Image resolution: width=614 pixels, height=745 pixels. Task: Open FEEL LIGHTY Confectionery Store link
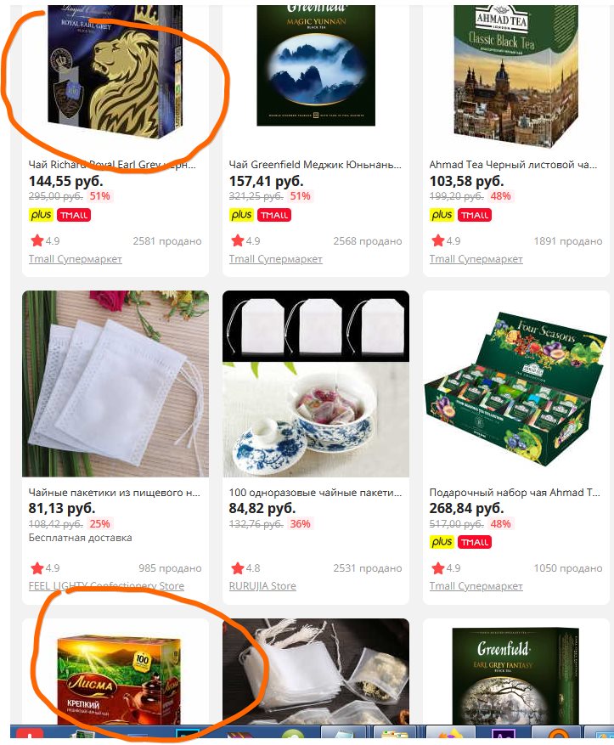tap(106, 586)
